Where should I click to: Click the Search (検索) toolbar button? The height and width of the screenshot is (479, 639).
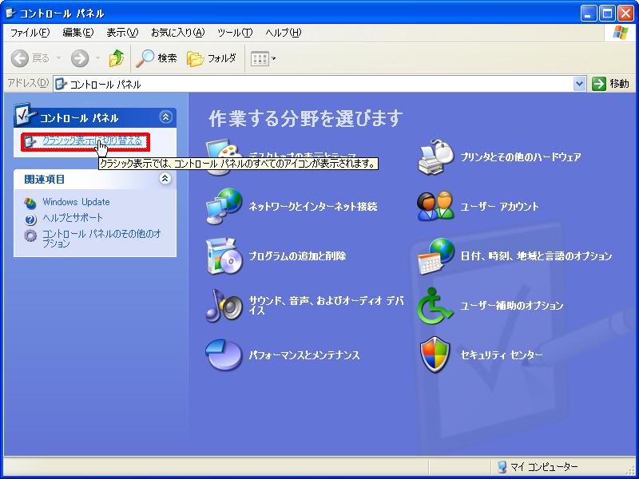(157, 58)
